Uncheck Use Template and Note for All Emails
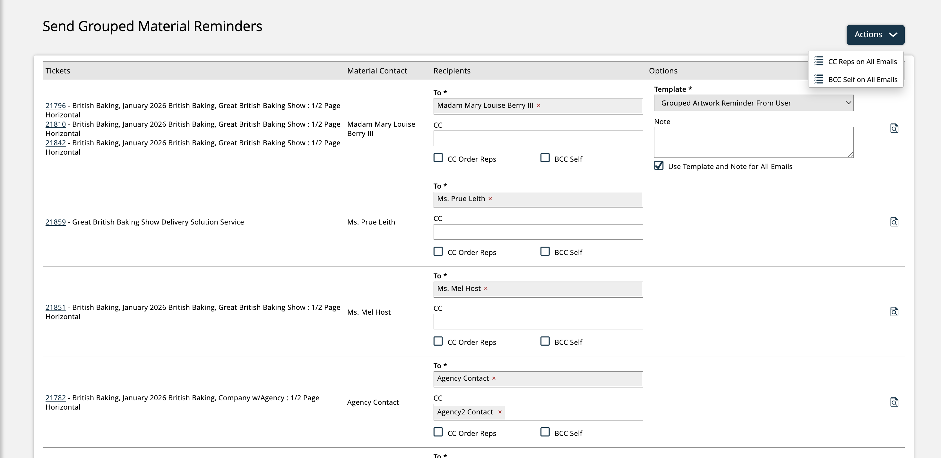 (x=659, y=166)
